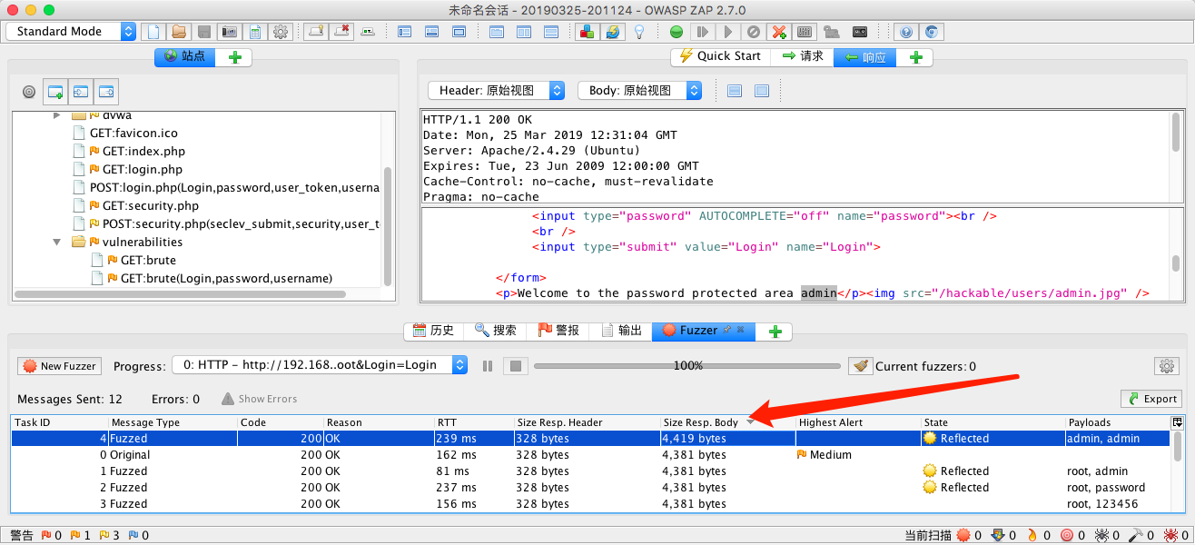The width and height of the screenshot is (1195, 545).
Task: Switch to maximized panel layout icon
Action: tap(459, 31)
